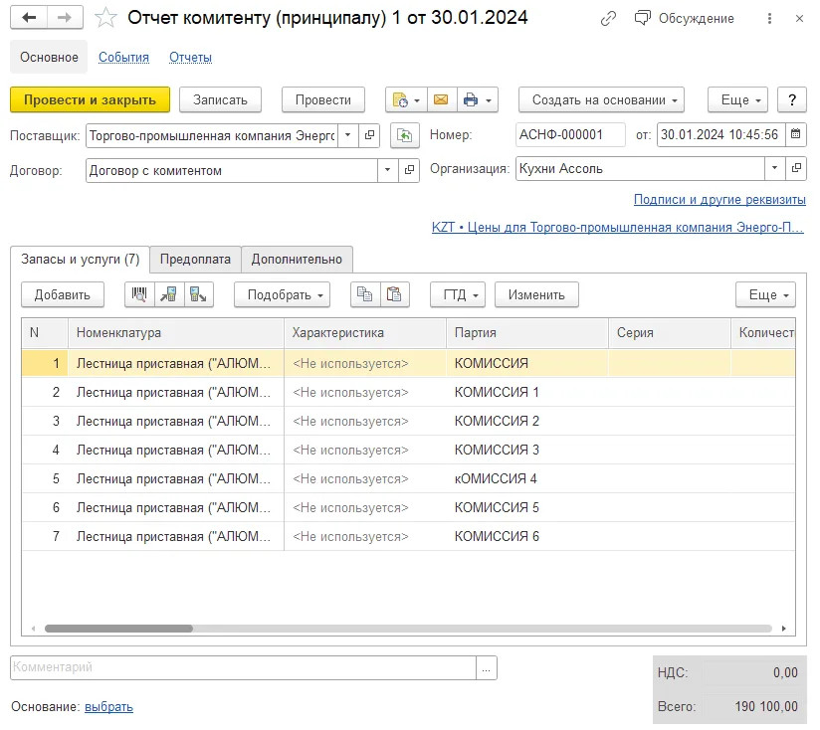
Task: Copy selected rows with copy icon
Action: [x=364, y=294]
